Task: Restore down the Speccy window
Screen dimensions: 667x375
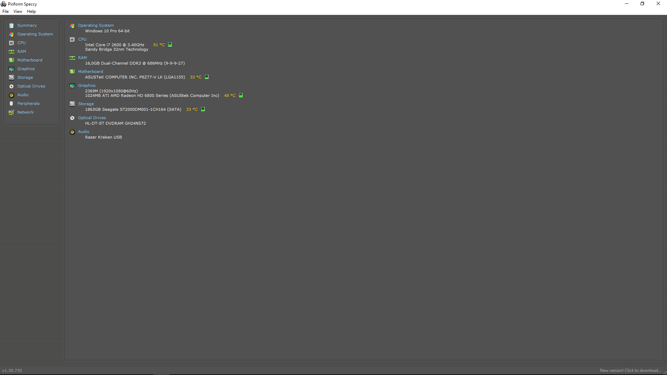Action: point(642,4)
